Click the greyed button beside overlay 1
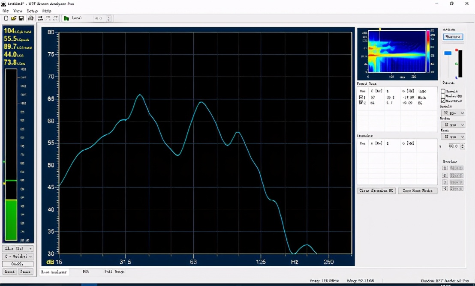475x286 pixels. click(x=457, y=168)
